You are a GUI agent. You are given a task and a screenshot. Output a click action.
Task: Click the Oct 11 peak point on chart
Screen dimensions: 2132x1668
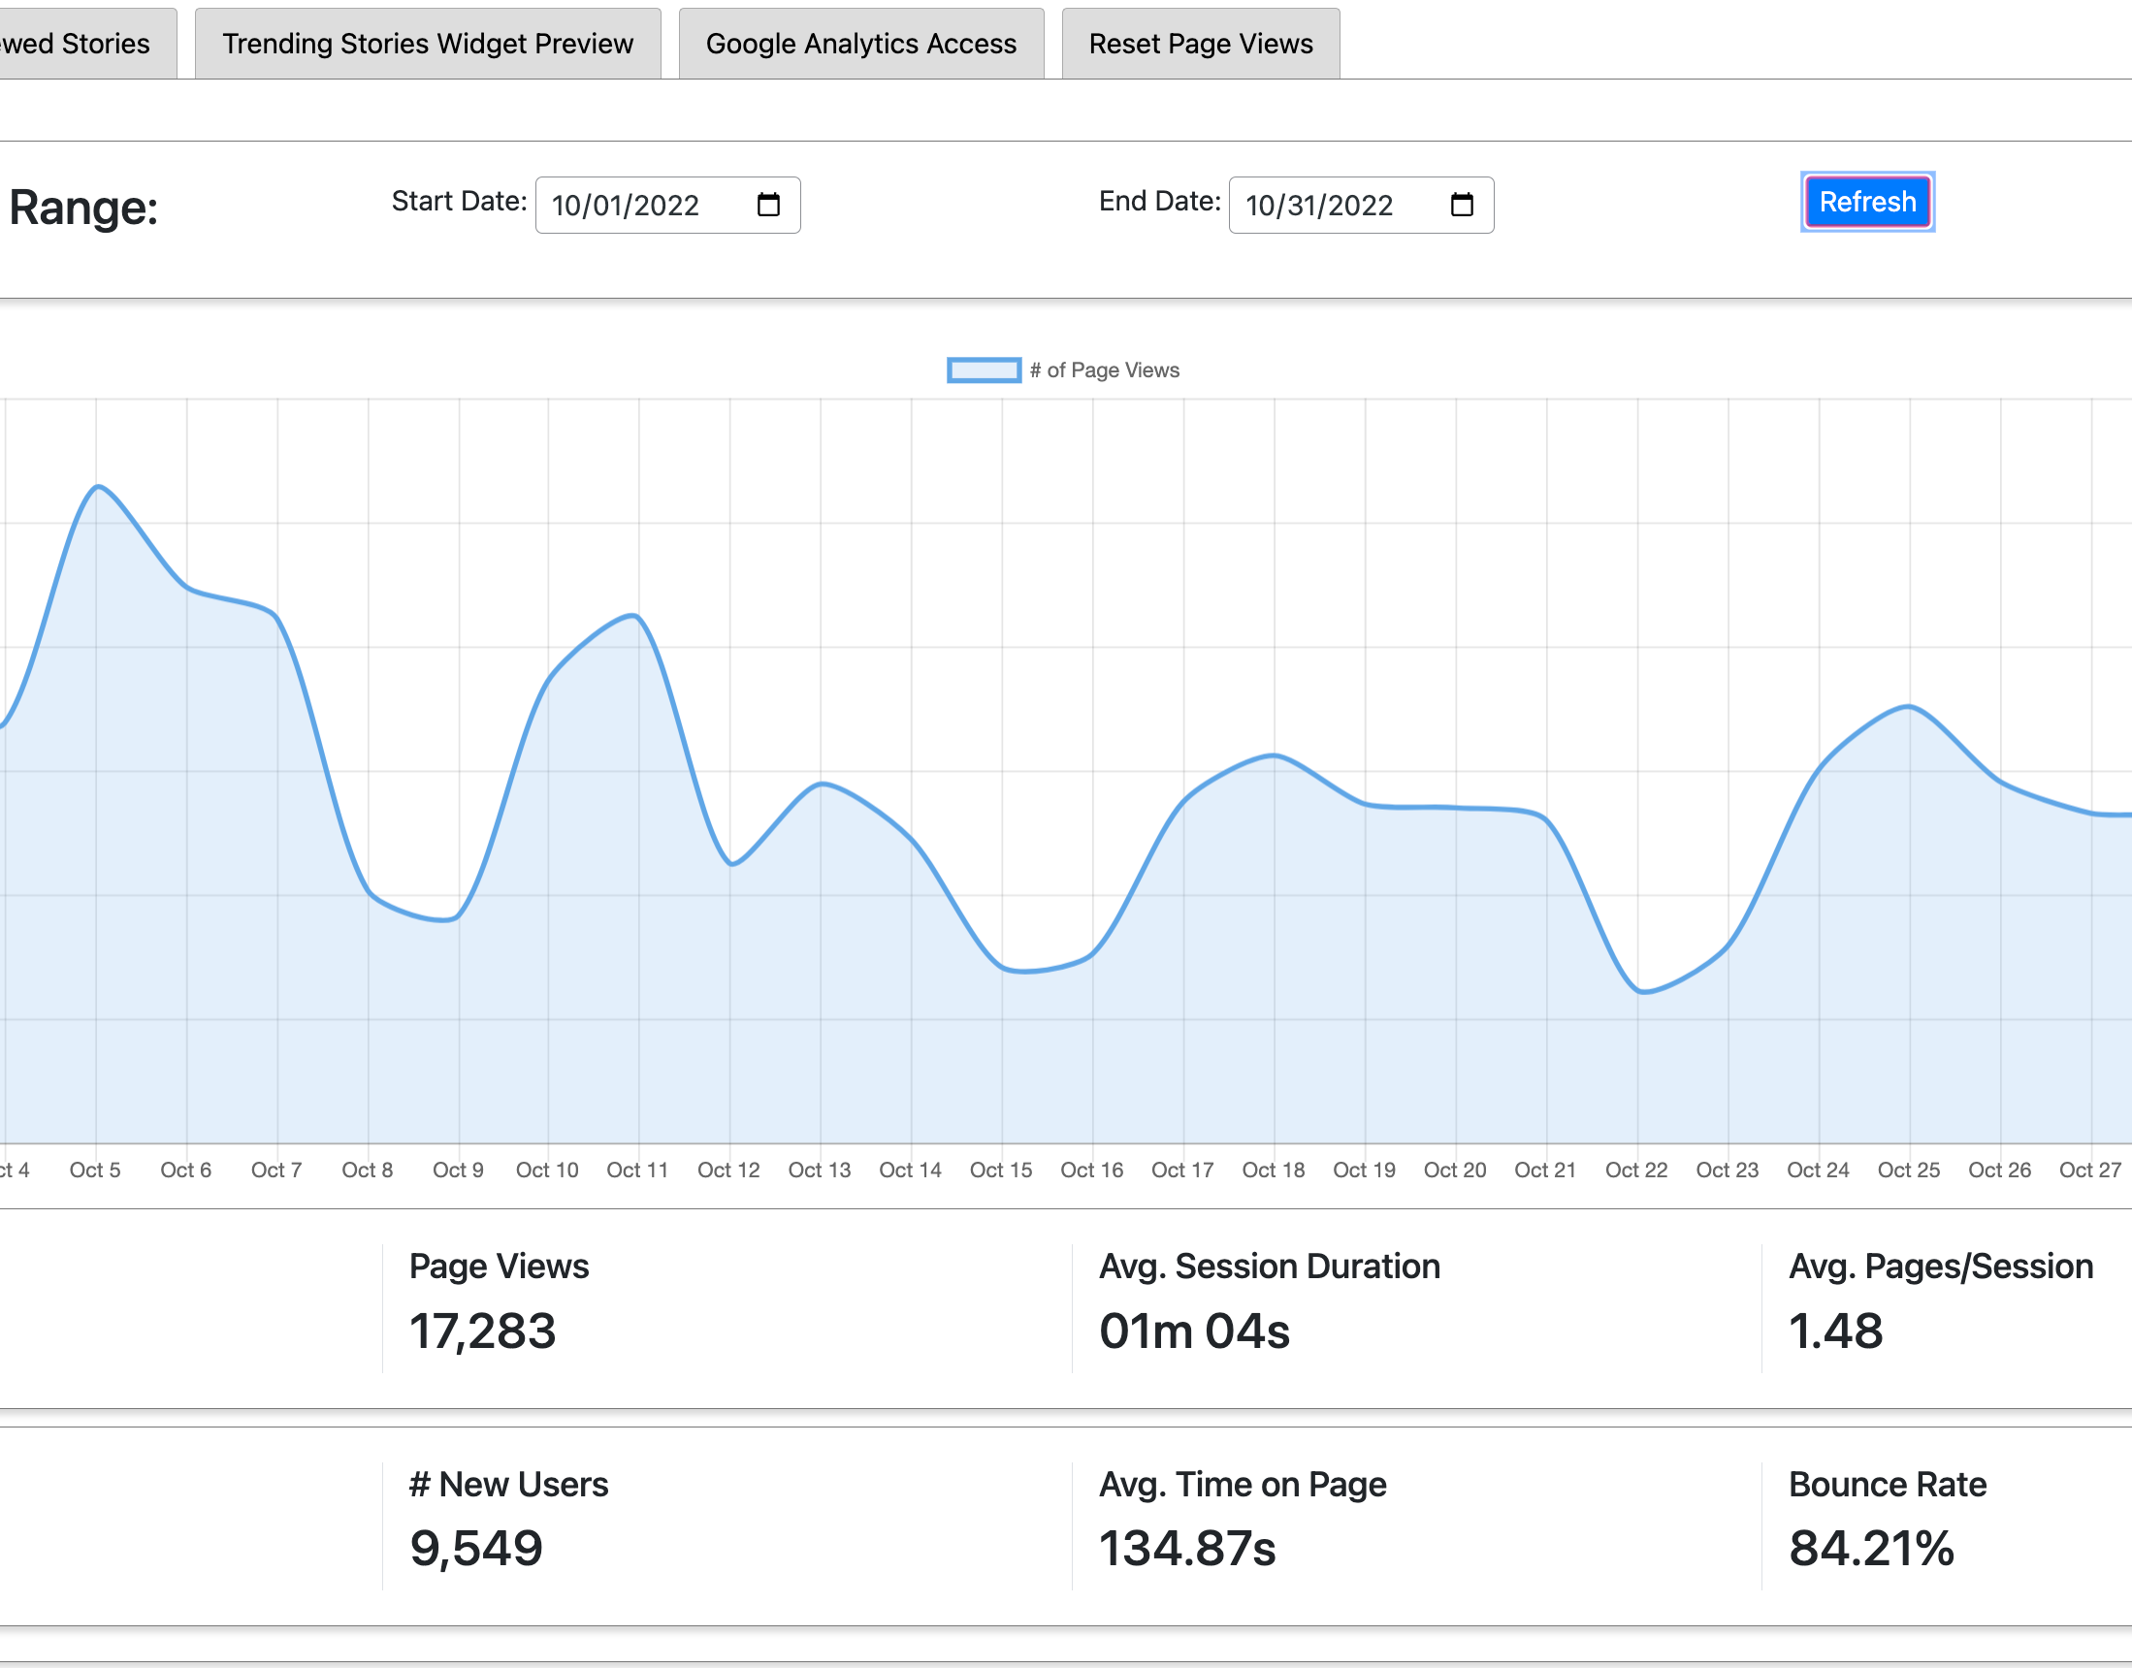coord(636,615)
